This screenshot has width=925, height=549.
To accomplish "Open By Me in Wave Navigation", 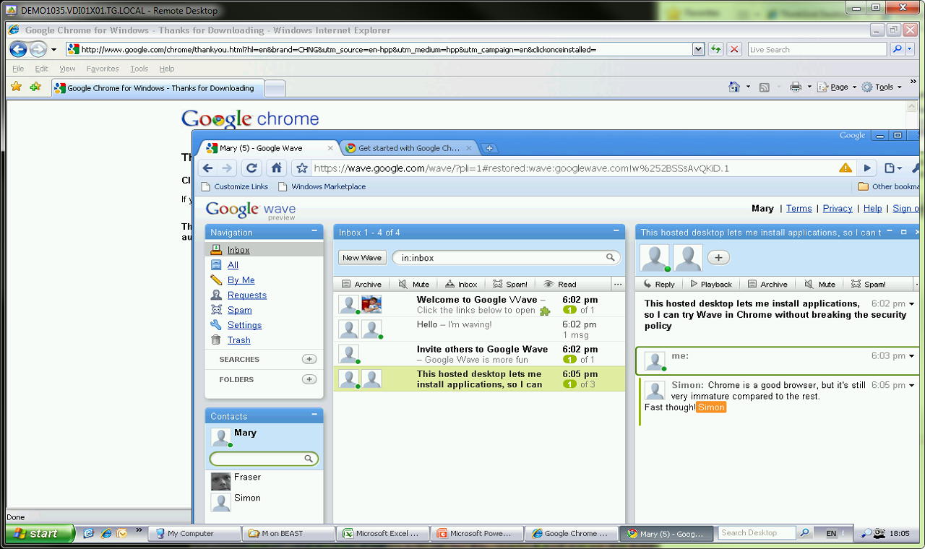I will 241,280.
